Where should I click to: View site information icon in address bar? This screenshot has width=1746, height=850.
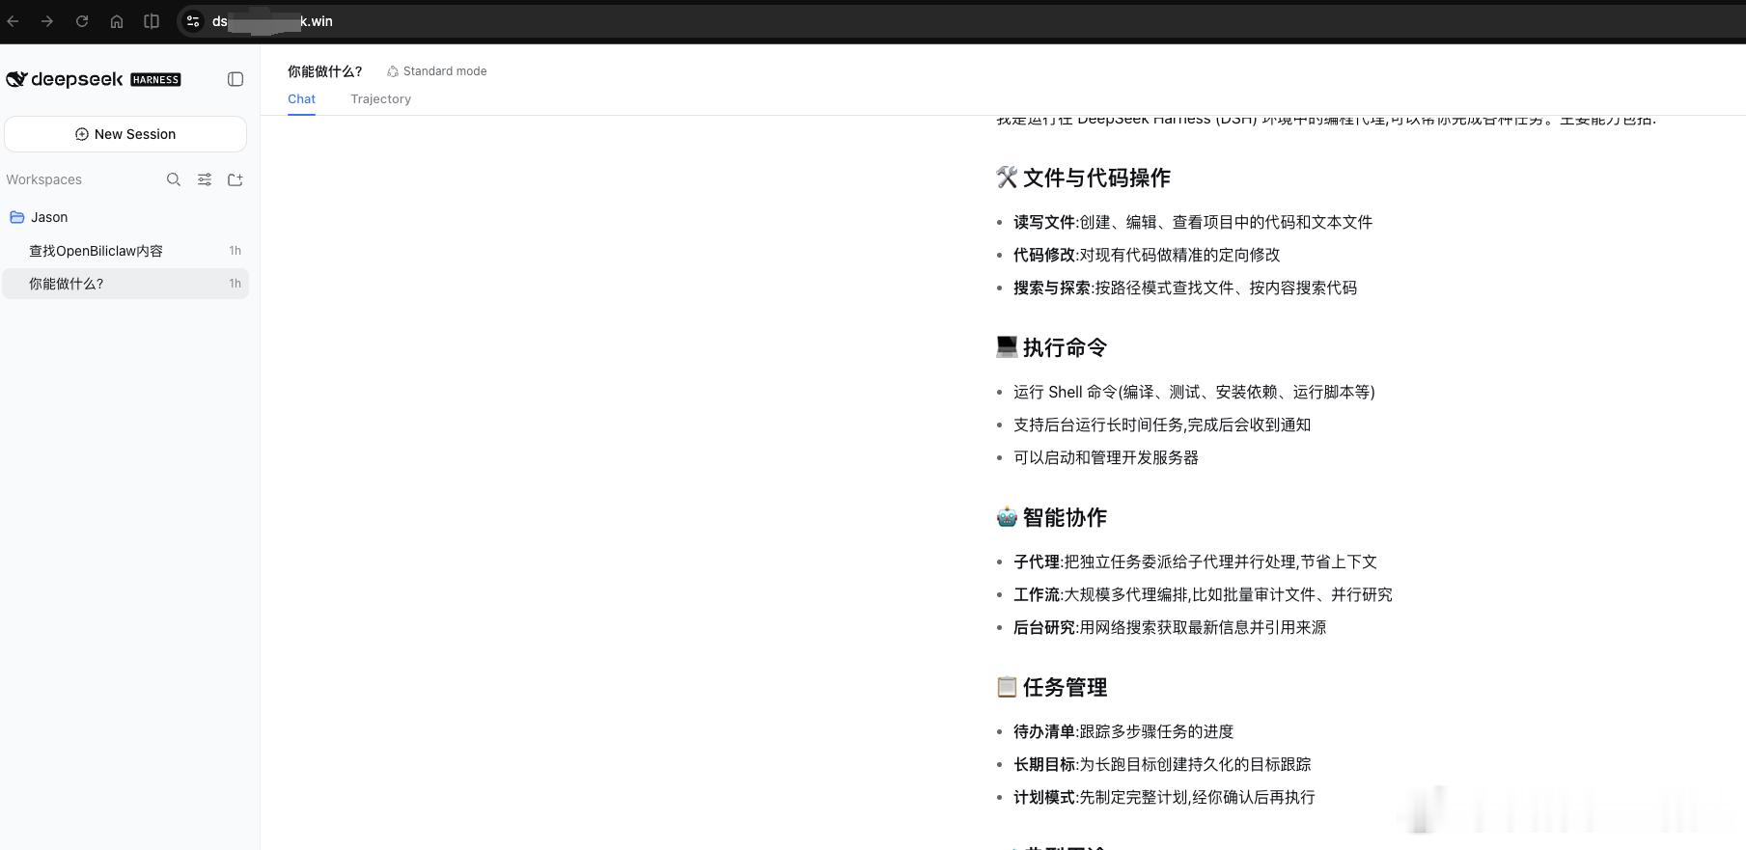[x=193, y=21]
